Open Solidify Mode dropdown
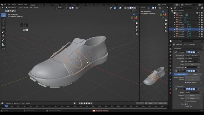This screenshot has height=115, width=204. point(192,93)
